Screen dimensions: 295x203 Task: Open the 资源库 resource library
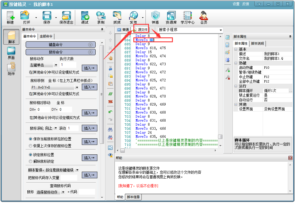[171, 18]
